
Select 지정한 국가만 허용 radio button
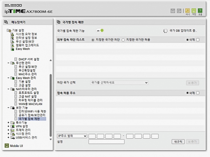tap(123, 40)
